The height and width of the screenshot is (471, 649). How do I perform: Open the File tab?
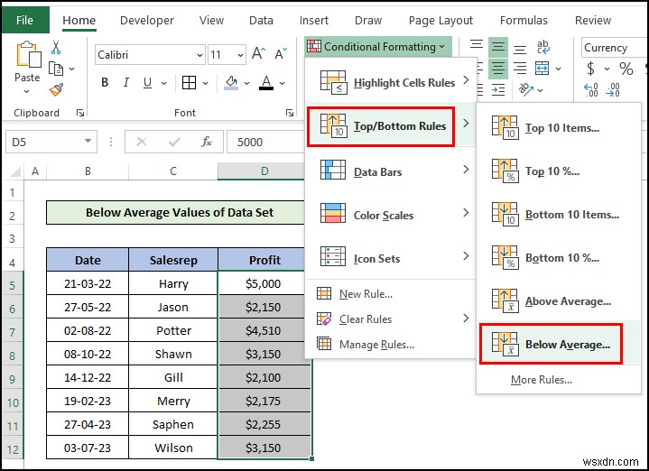point(25,20)
